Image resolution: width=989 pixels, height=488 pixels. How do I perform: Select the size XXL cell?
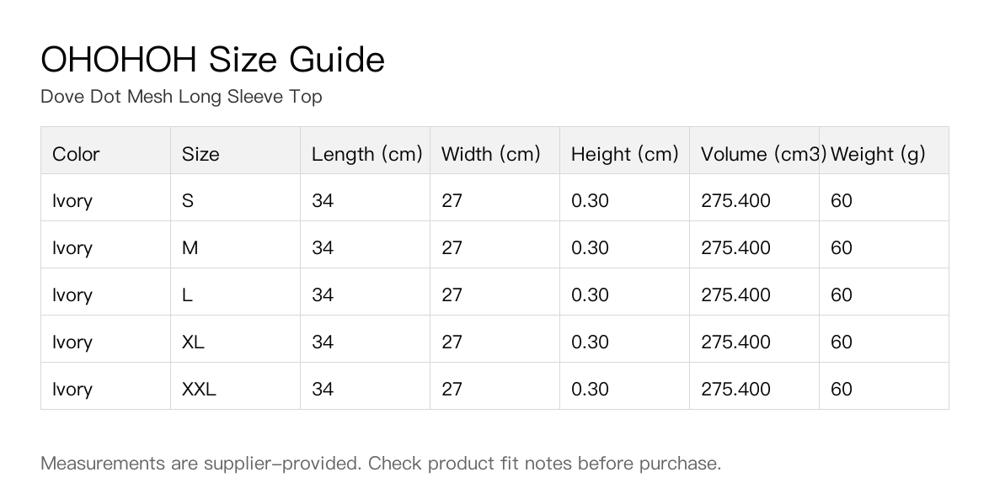(235, 386)
